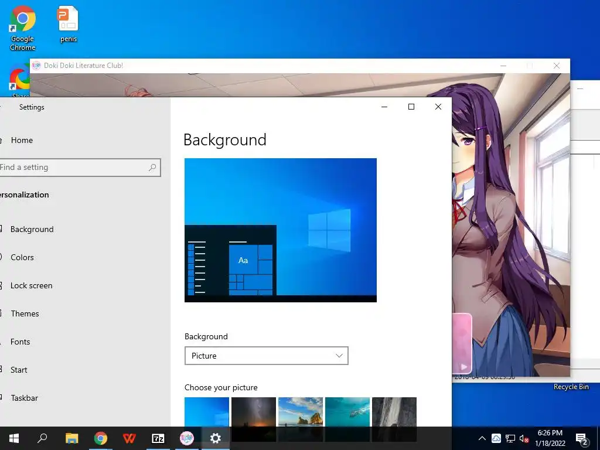600x450 pixels.
Task: Open the notification action center
Action: 582,438
